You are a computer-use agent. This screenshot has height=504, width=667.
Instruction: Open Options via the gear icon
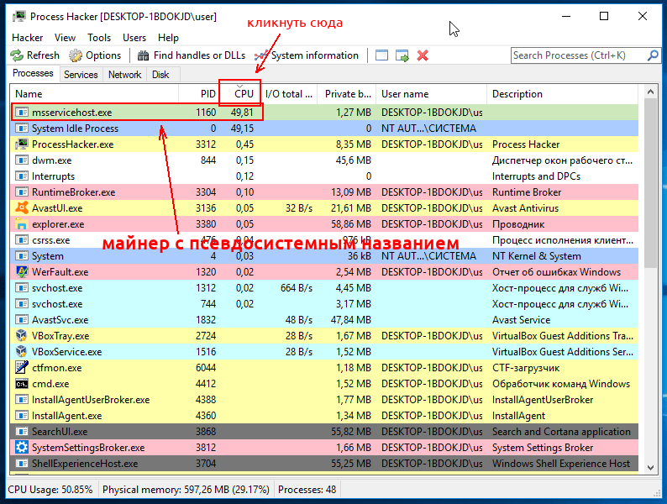76,55
